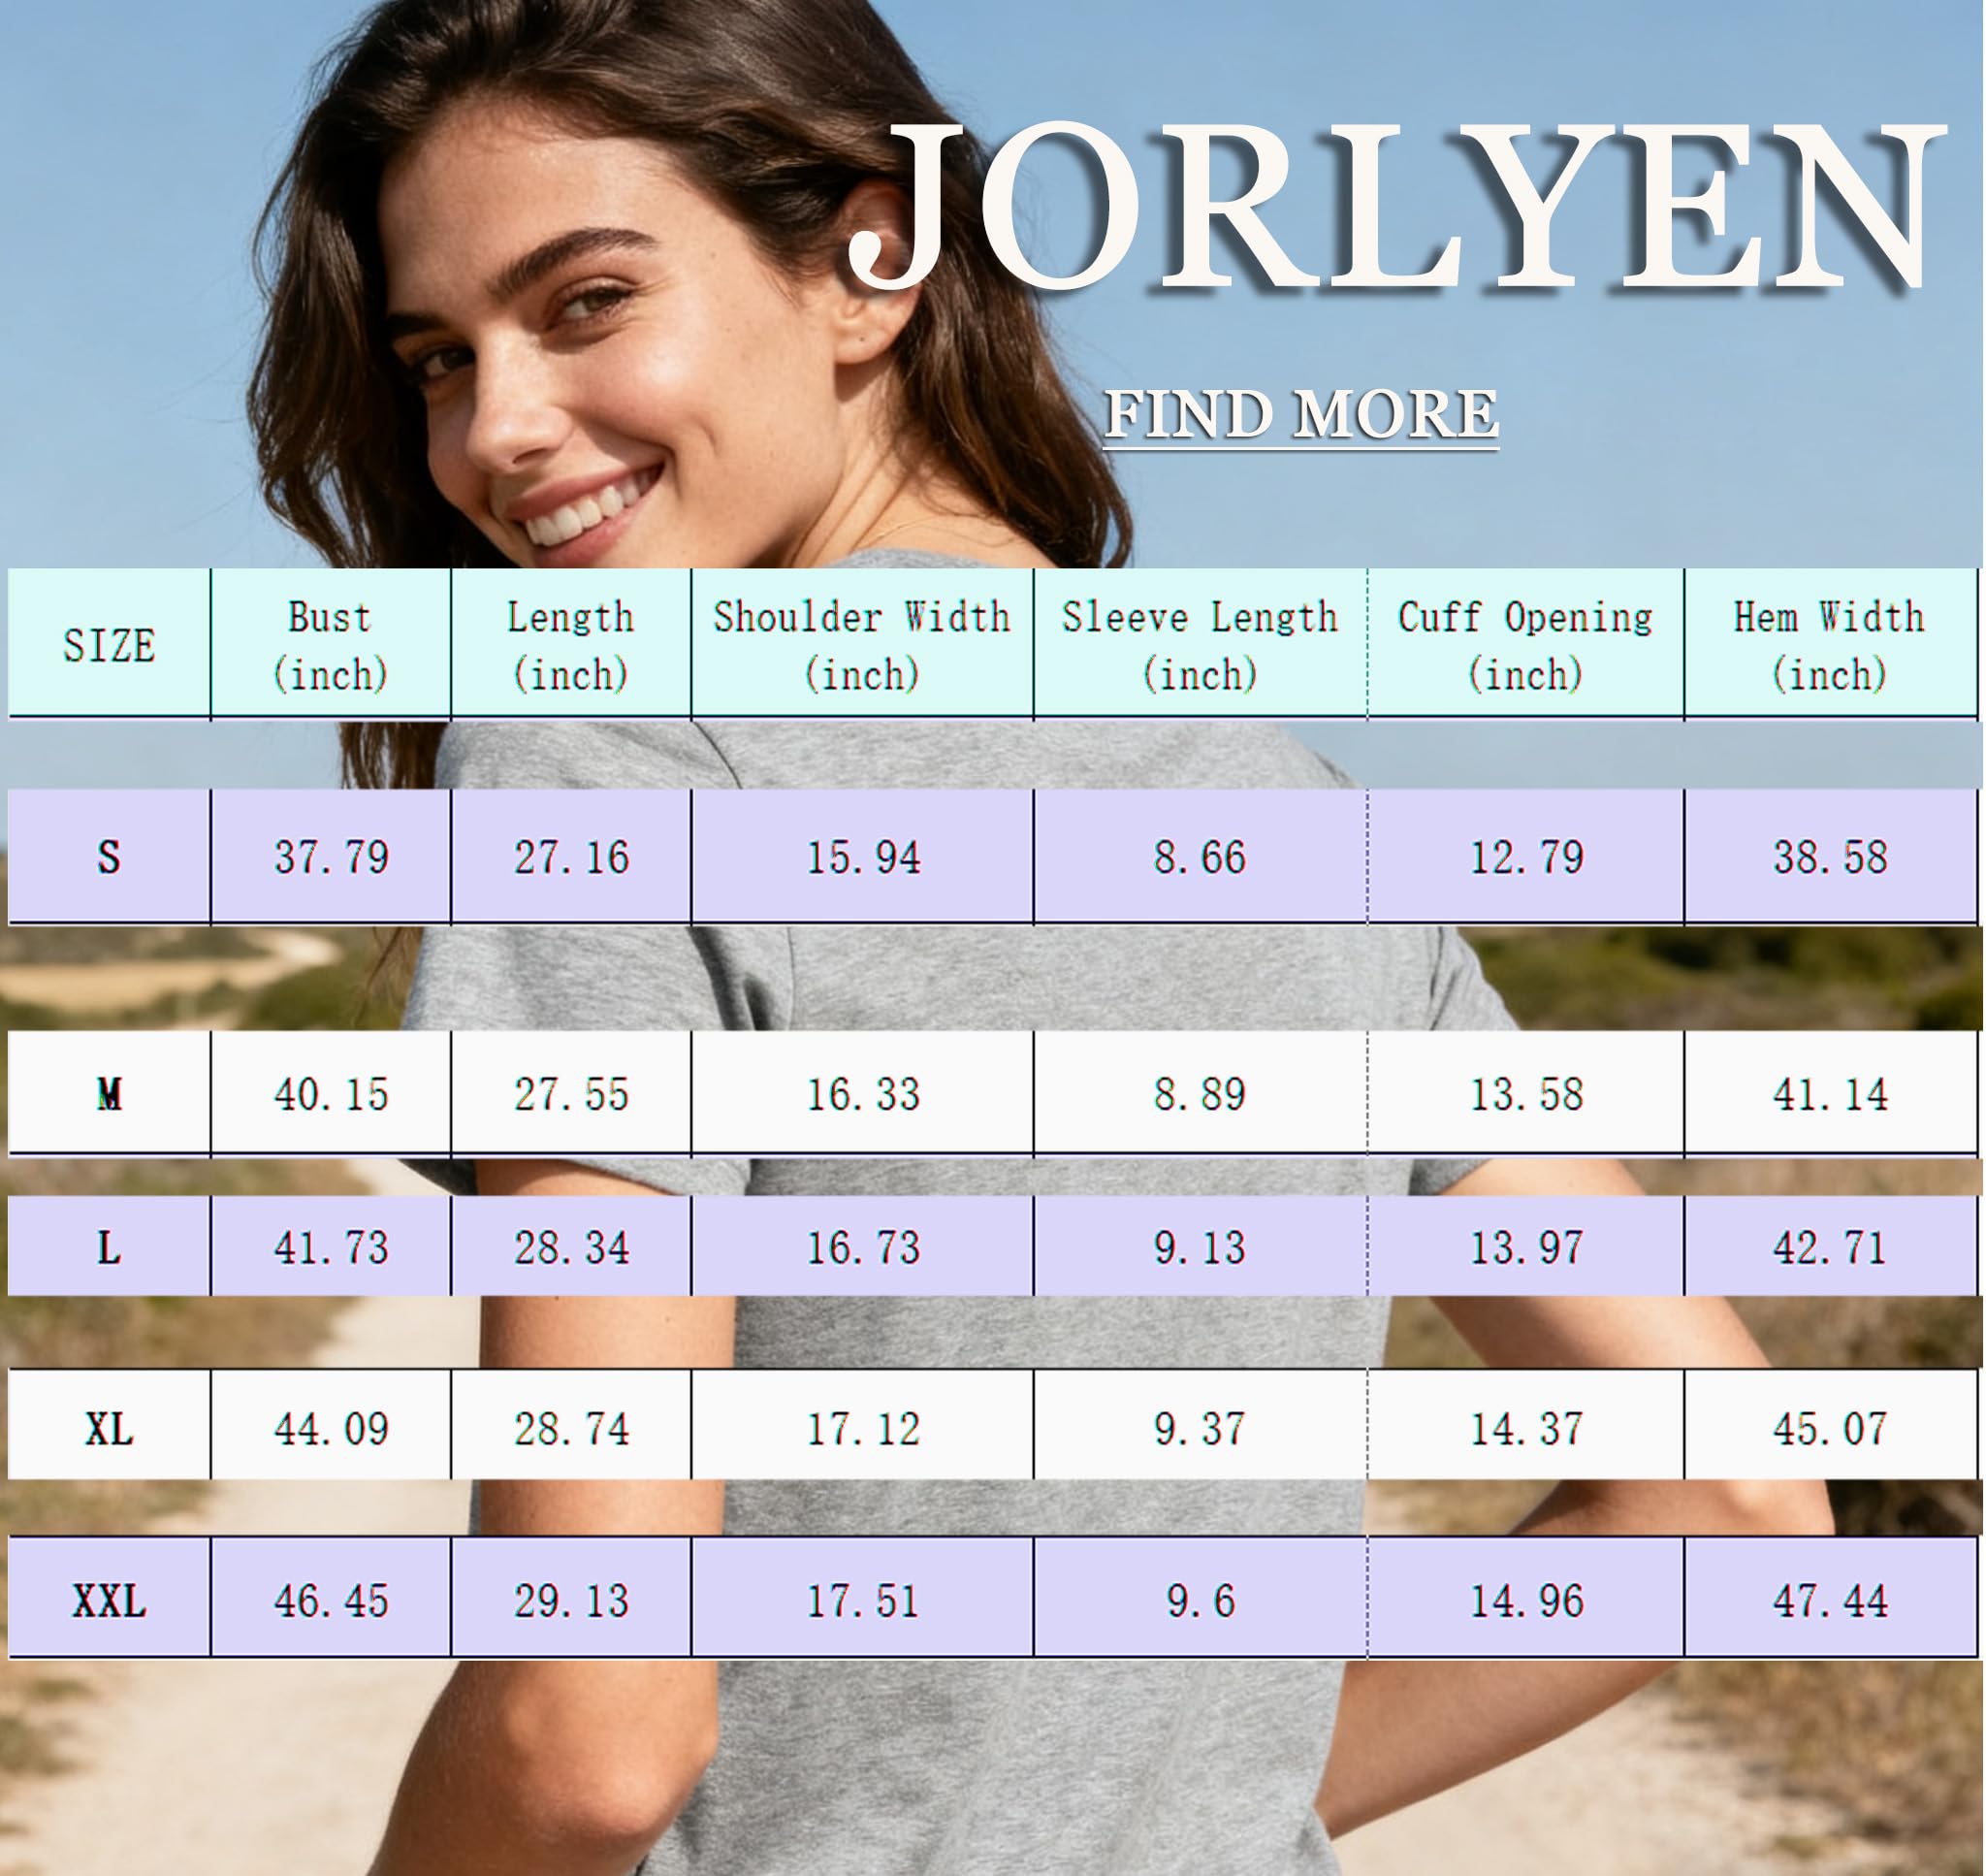Click the Sleeve Length (inch) header
Viewport: 1986px width, 1876px height.
[1201, 645]
